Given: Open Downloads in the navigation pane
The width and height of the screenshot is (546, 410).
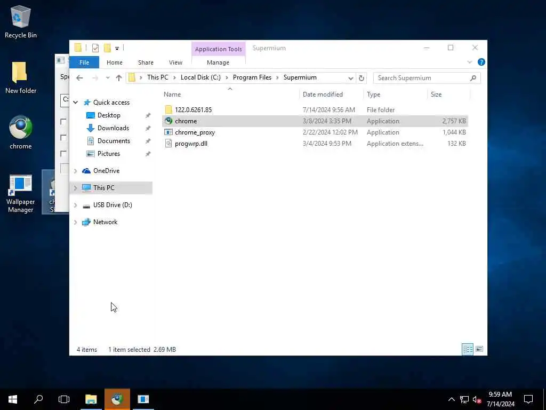Looking at the screenshot, I should pos(113,128).
